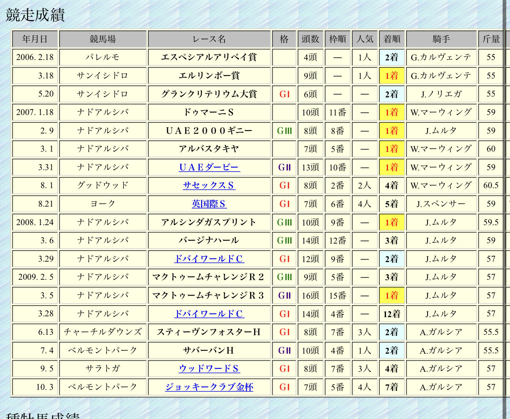Click the チャーチルダウンズ racecourse cell

point(103,332)
